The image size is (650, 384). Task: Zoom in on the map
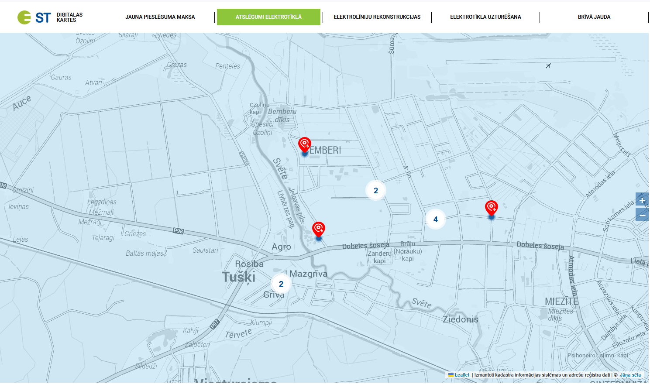[x=642, y=200]
